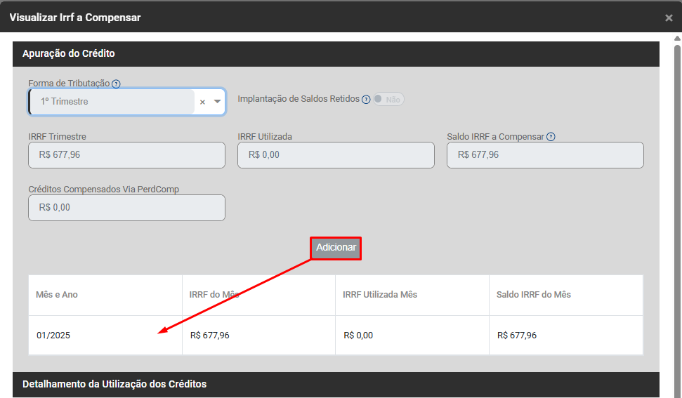Click the IRRF Trimestre field

(126, 155)
